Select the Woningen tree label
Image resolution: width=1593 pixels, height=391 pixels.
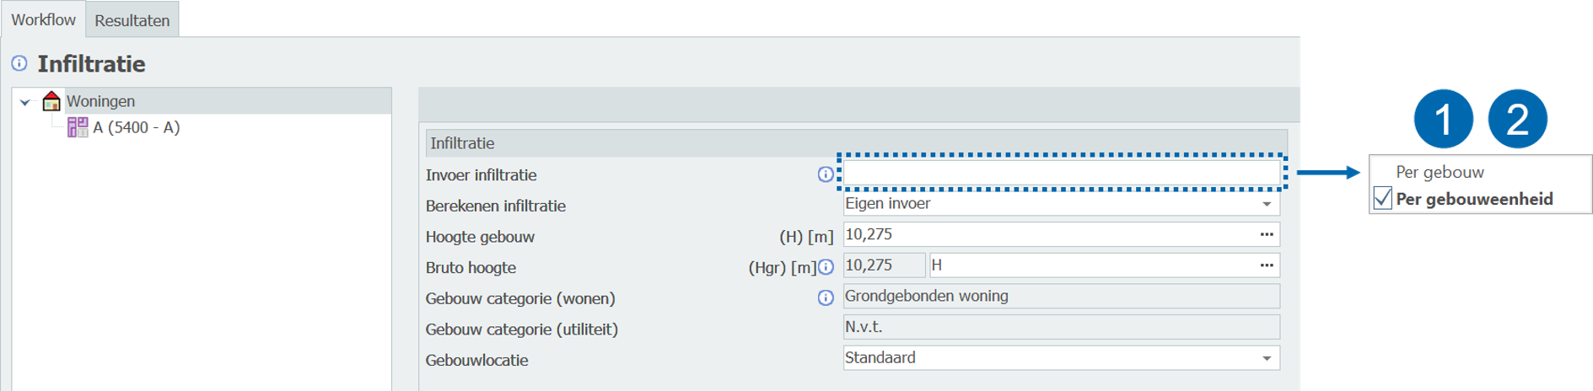[100, 101]
